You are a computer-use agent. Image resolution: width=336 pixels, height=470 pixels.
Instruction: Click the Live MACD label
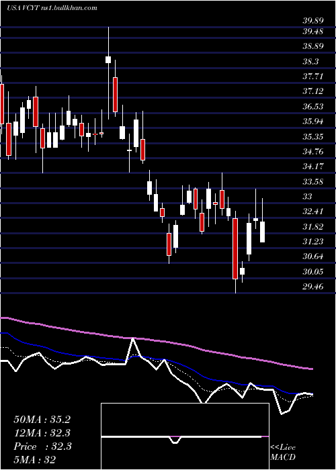click(x=283, y=453)
